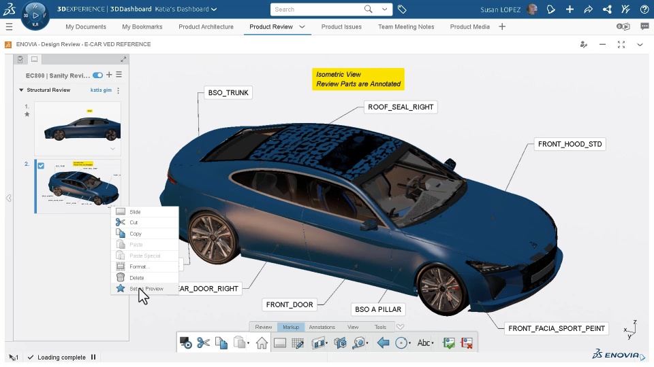Click the 3D section box icon
This screenshot has width=654, height=367.
tap(341, 343)
